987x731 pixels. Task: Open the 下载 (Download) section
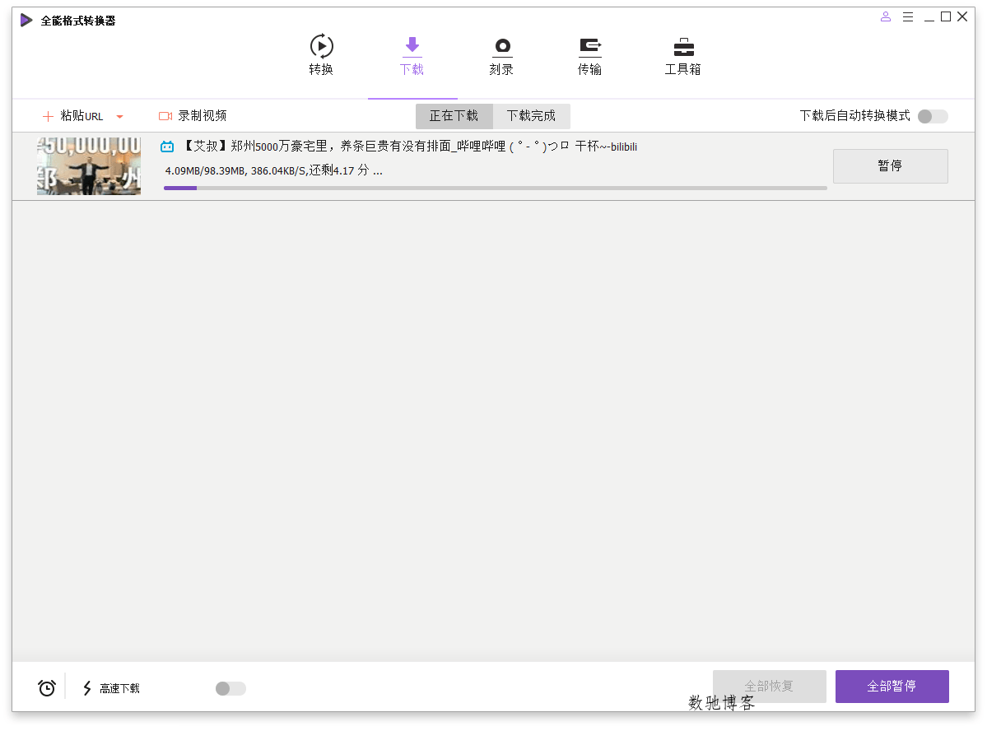[x=412, y=55]
